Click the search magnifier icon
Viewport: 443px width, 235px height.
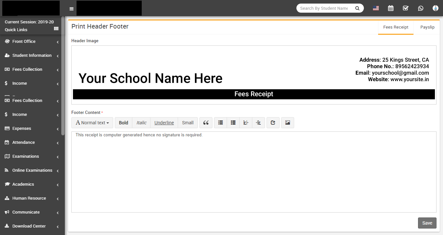(x=357, y=8)
